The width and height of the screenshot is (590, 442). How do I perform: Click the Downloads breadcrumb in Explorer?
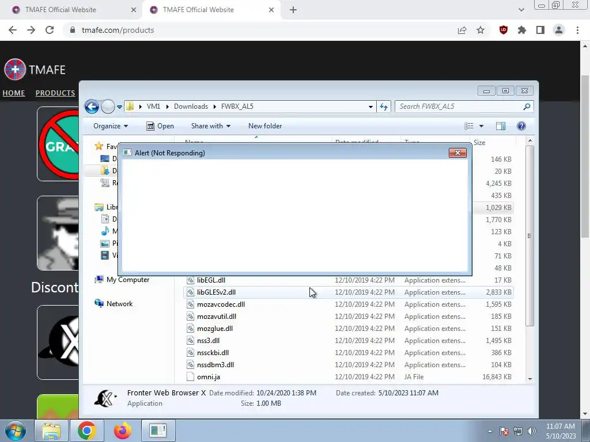(x=191, y=106)
